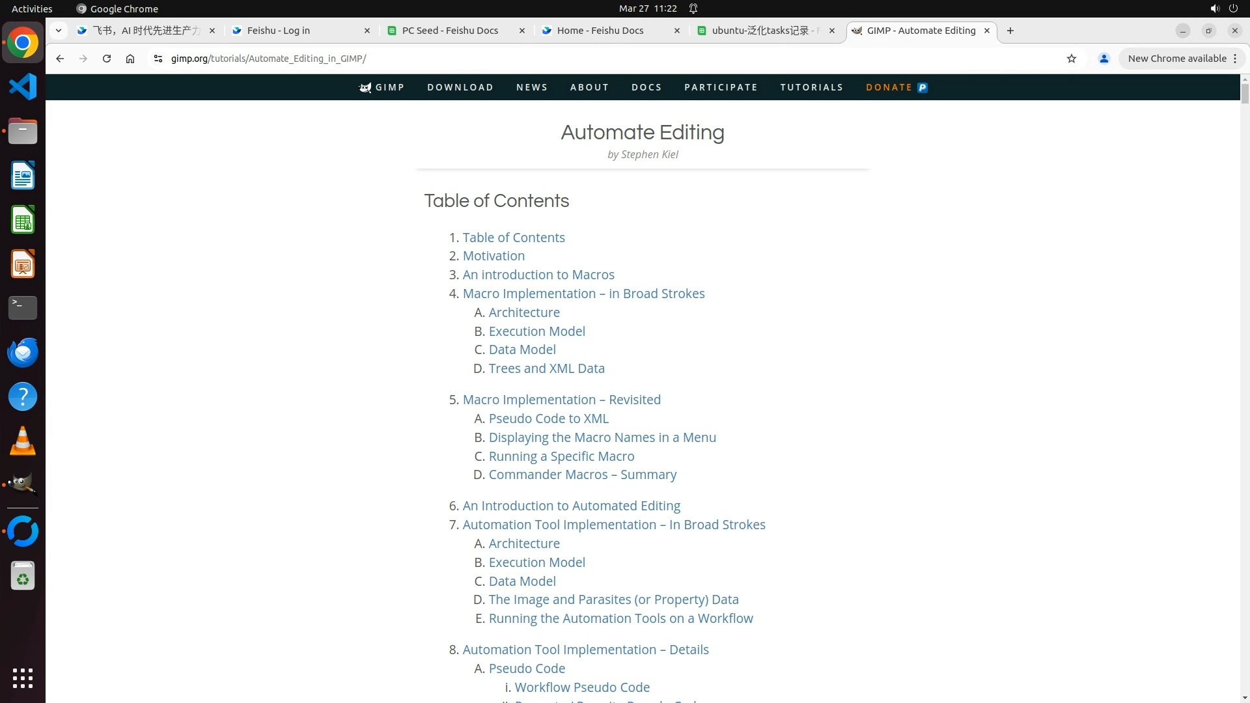The width and height of the screenshot is (1250, 703).
Task: Open the TUTORIALS navigation menu item
Action: [x=811, y=87]
